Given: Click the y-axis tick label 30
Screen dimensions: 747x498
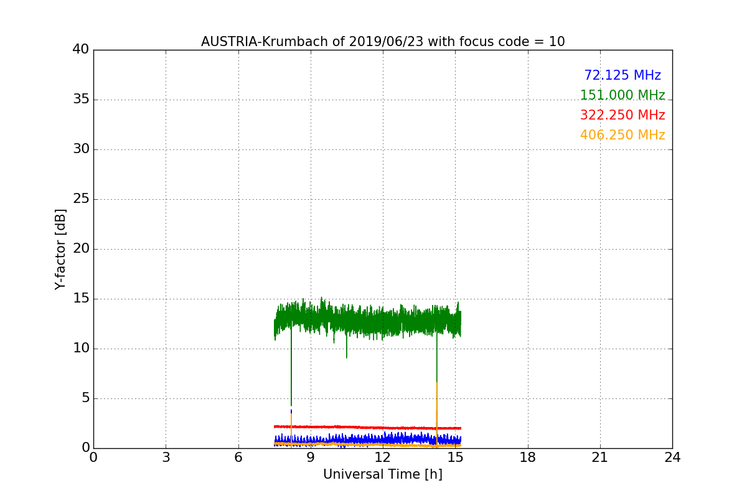Looking at the screenshot, I should (81, 149).
